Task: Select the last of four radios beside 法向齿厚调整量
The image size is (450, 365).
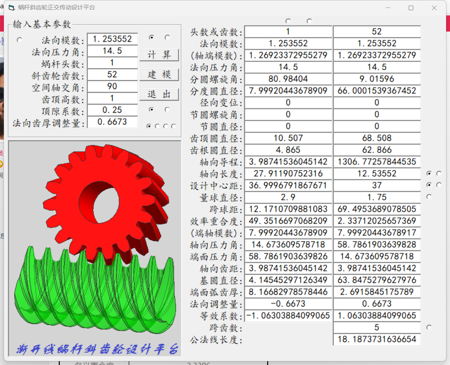Action: click(174, 126)
